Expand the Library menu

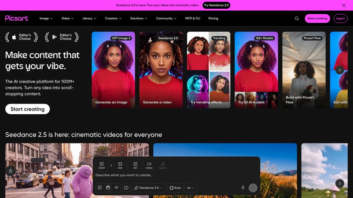(89, 18)
